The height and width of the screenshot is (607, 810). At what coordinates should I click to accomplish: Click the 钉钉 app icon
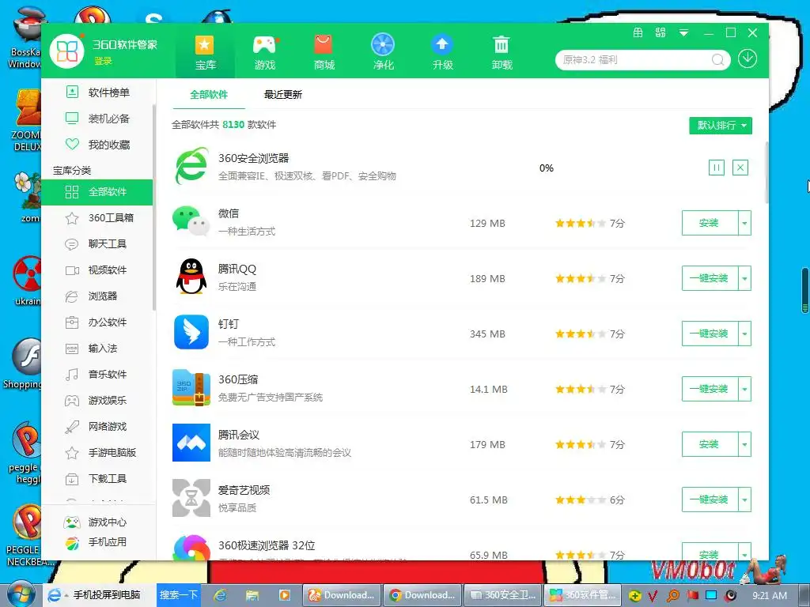point(191,332)
